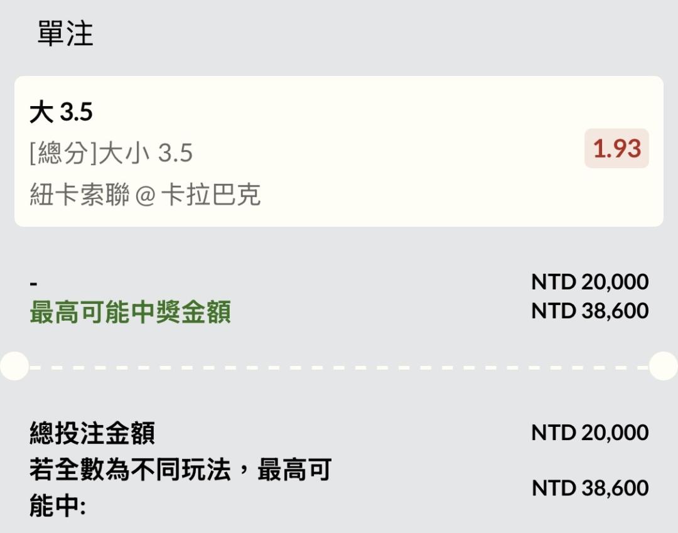Click the NTD 20,000 stake above the divider
The width and height of the screenshot is (678, 533).
[x=589, y=282]
